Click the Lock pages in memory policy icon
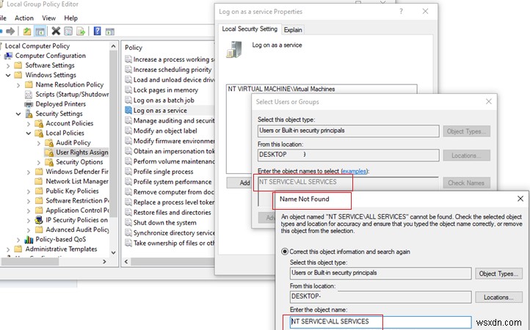 point(128,90)
